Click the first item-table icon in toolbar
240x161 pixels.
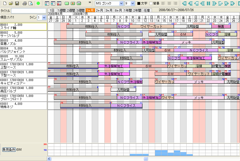point(47,3)
